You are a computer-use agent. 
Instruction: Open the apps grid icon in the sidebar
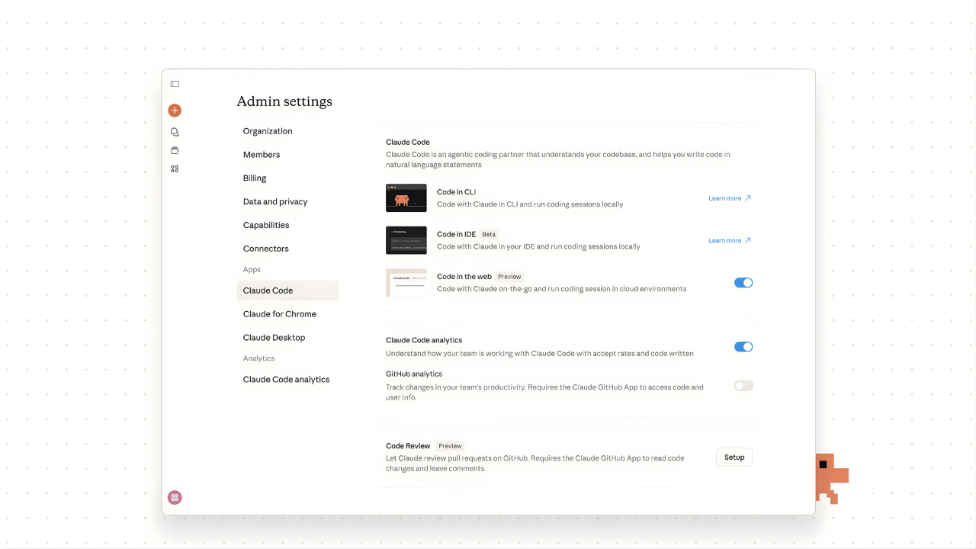click(175, 169)
